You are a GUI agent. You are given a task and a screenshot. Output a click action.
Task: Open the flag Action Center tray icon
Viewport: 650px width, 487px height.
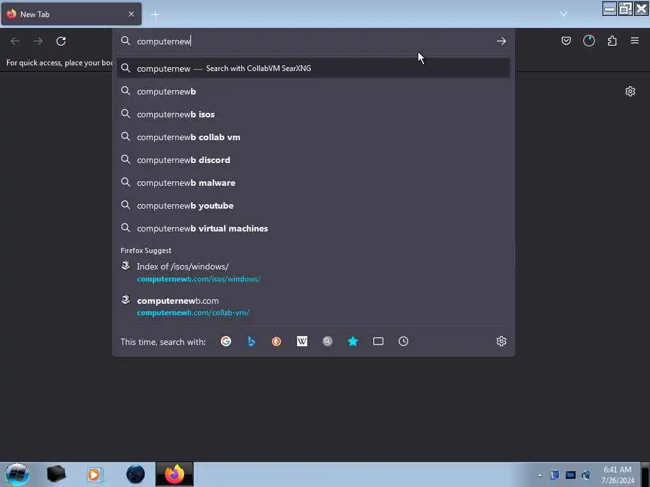coord(555,475)
